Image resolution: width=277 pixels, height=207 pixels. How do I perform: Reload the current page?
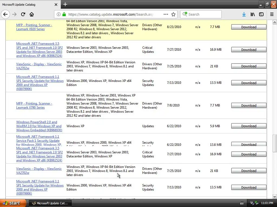23,14
